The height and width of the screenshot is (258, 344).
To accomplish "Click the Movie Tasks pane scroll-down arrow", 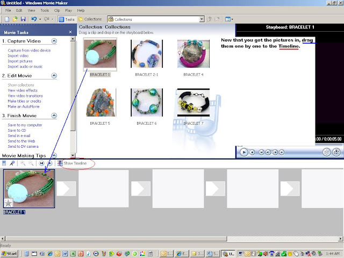I will pyautogui.click(x=73, y=155).
